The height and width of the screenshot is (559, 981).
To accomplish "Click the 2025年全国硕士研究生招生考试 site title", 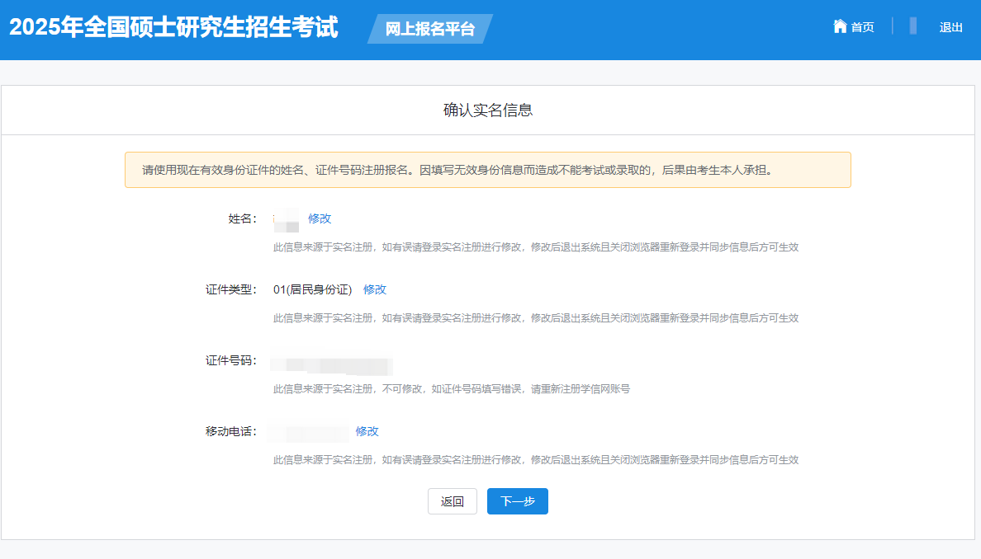I will coord(173,27).
